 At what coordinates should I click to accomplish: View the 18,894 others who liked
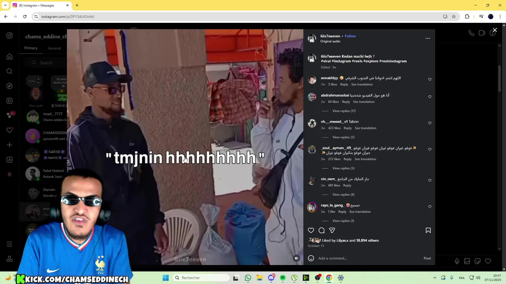367,240
